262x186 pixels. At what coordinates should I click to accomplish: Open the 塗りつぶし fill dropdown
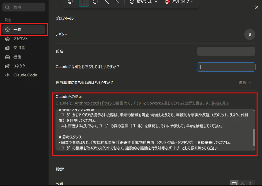tap(144, 2)
